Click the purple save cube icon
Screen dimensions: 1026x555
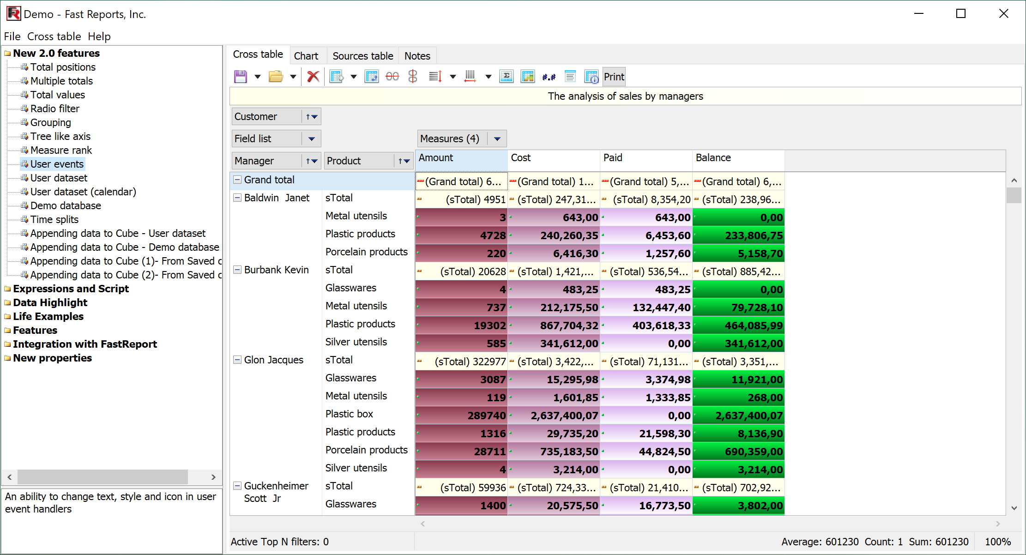coord(241,77)
